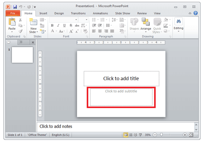Toggle Bold text formatting
Viewport: 202px width, 141px height.
coord(52,25)
